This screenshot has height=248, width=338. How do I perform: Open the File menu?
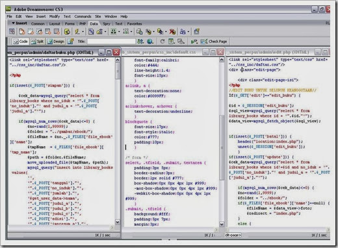[x=9, y=16]
